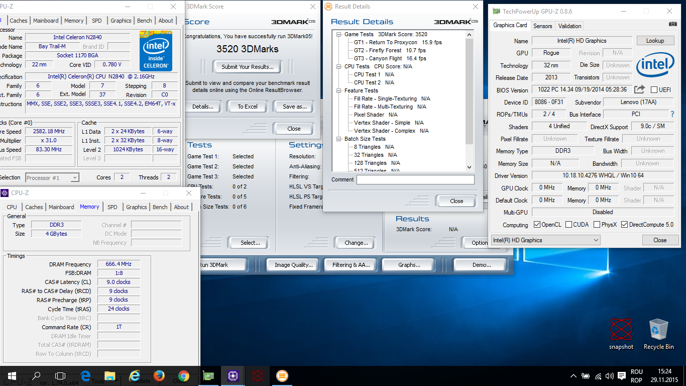Screen dimensions: 686x386
Task: Click the Result Details scrollbar thumb
Action: click(x=470, y=91)
